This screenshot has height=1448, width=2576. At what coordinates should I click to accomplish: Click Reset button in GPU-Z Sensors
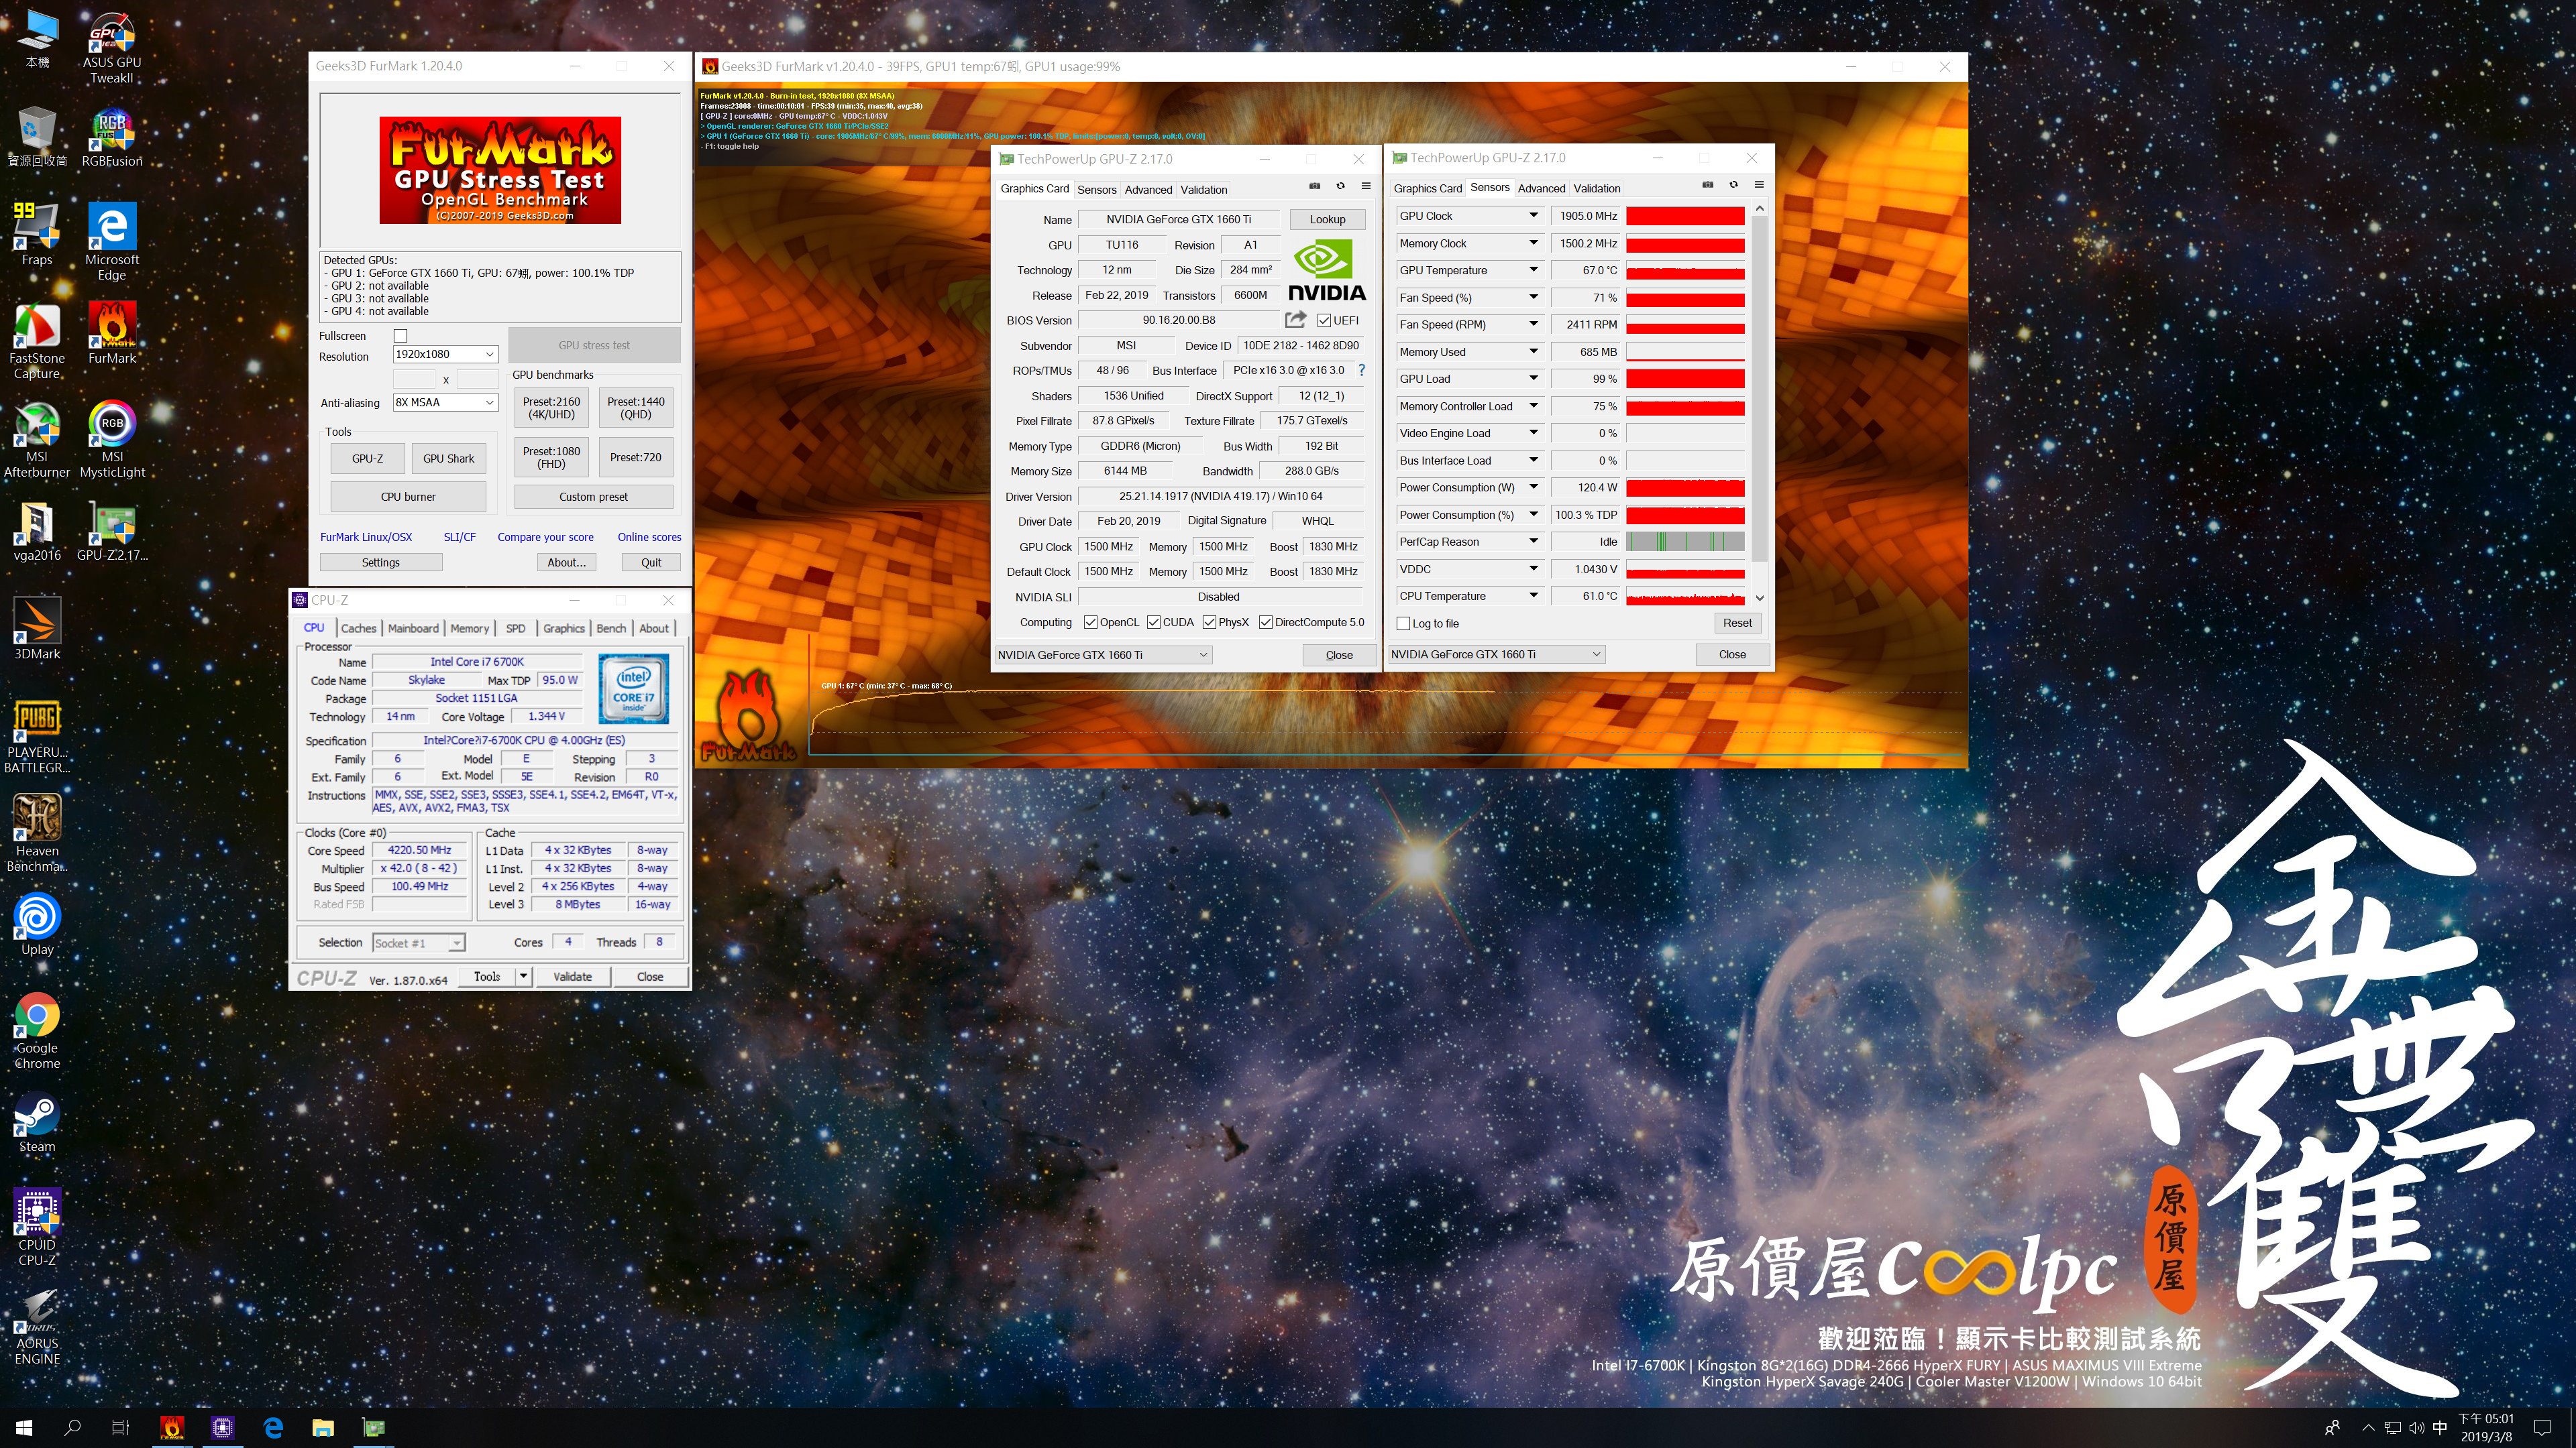pos(1737,623)
